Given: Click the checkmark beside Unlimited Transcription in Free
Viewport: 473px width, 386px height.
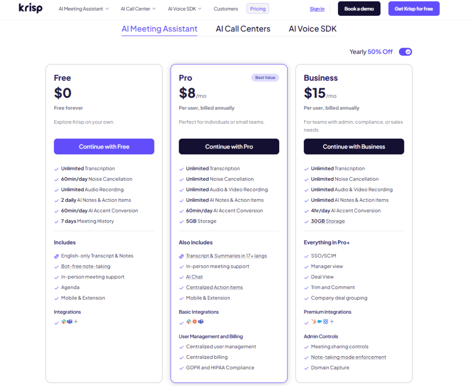Looking at the screenshot, I should 56,169.
